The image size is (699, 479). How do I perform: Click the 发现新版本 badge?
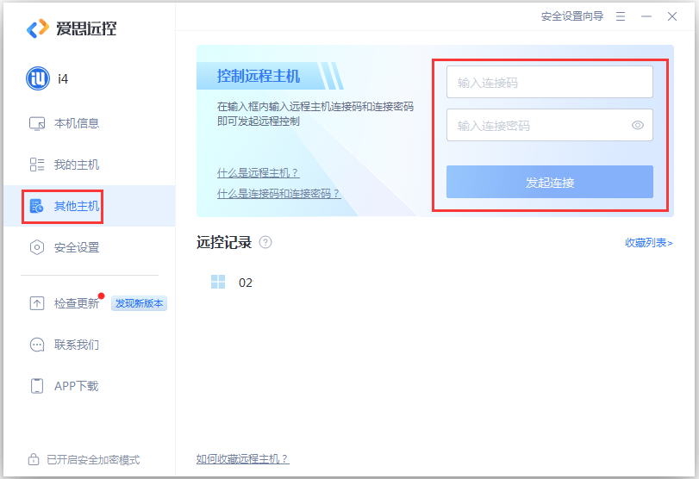pyautogui.click(x=139, y=303)
